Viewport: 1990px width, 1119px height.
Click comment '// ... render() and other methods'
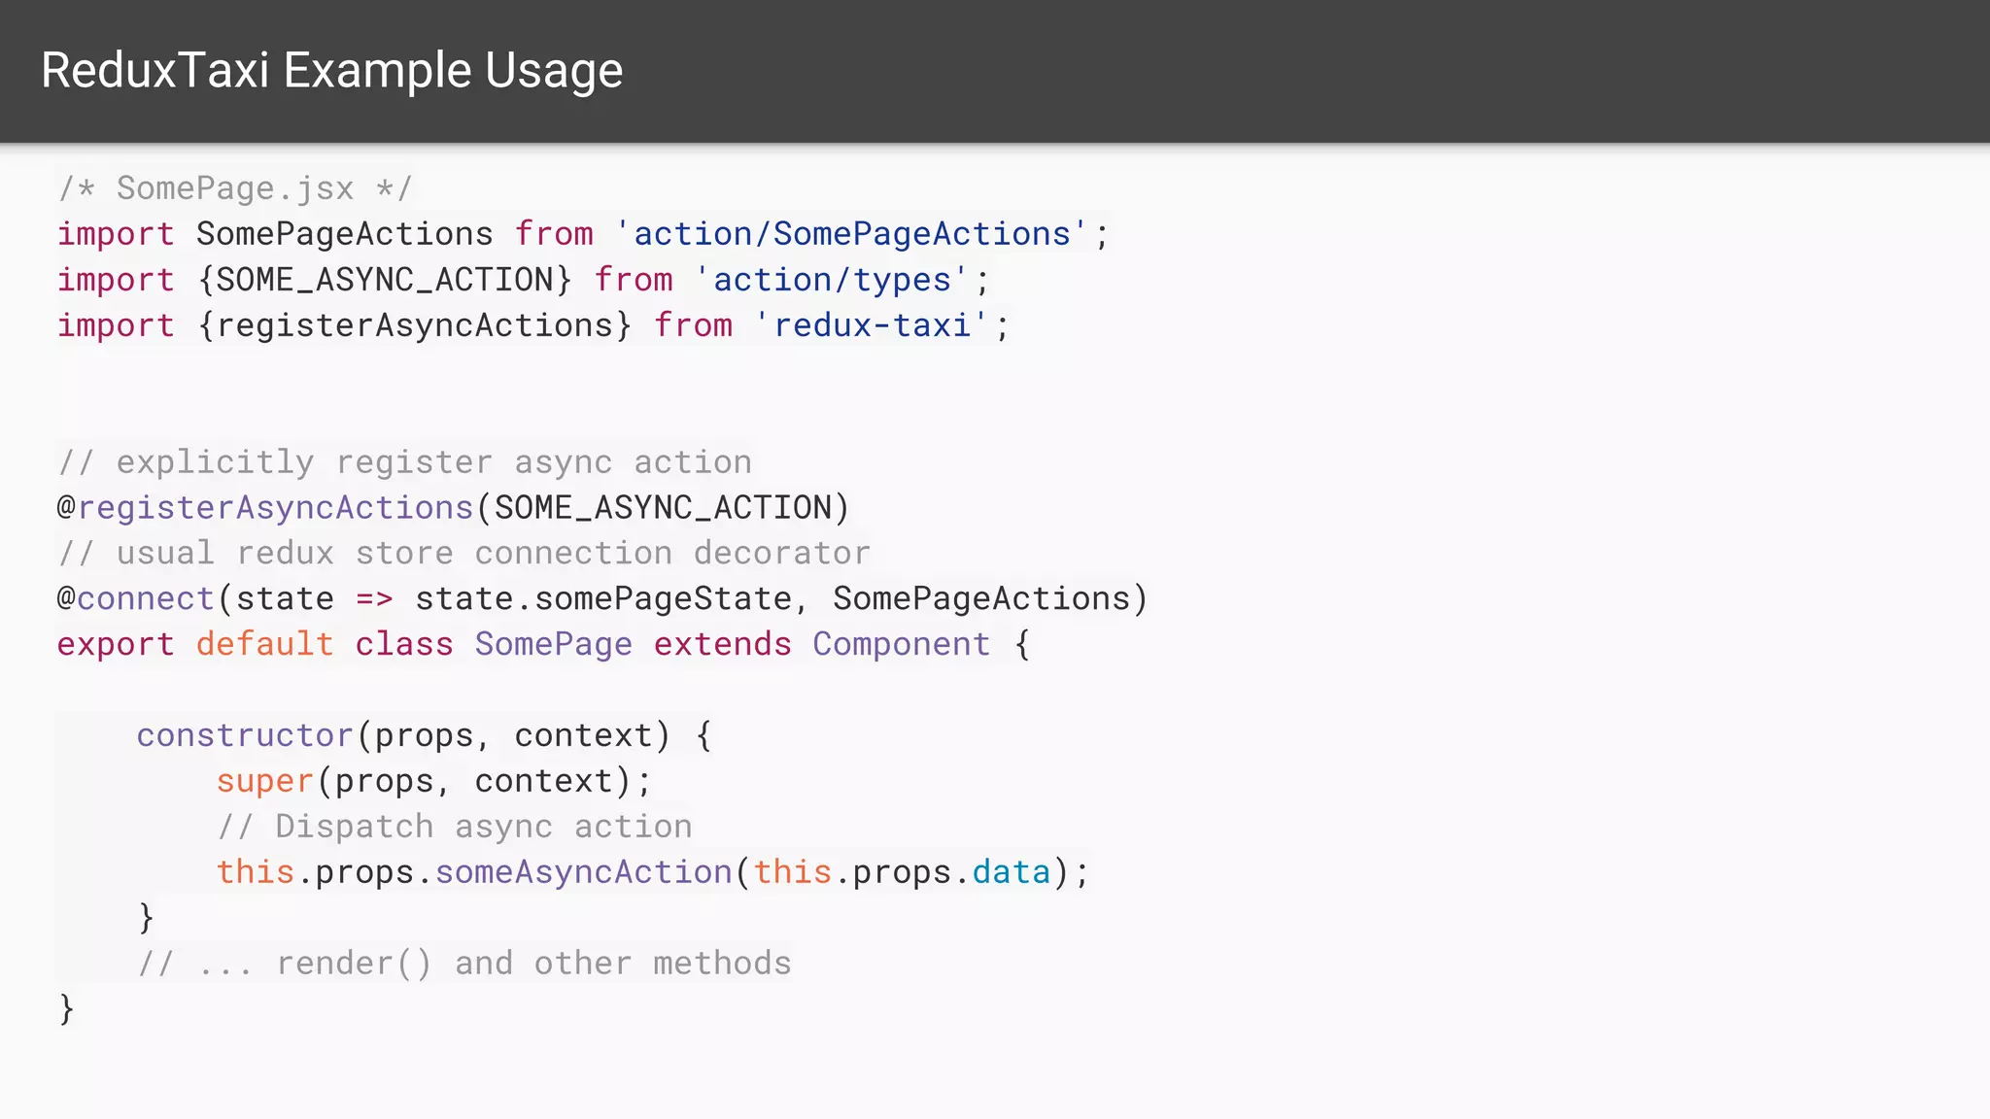coord(464,965)
